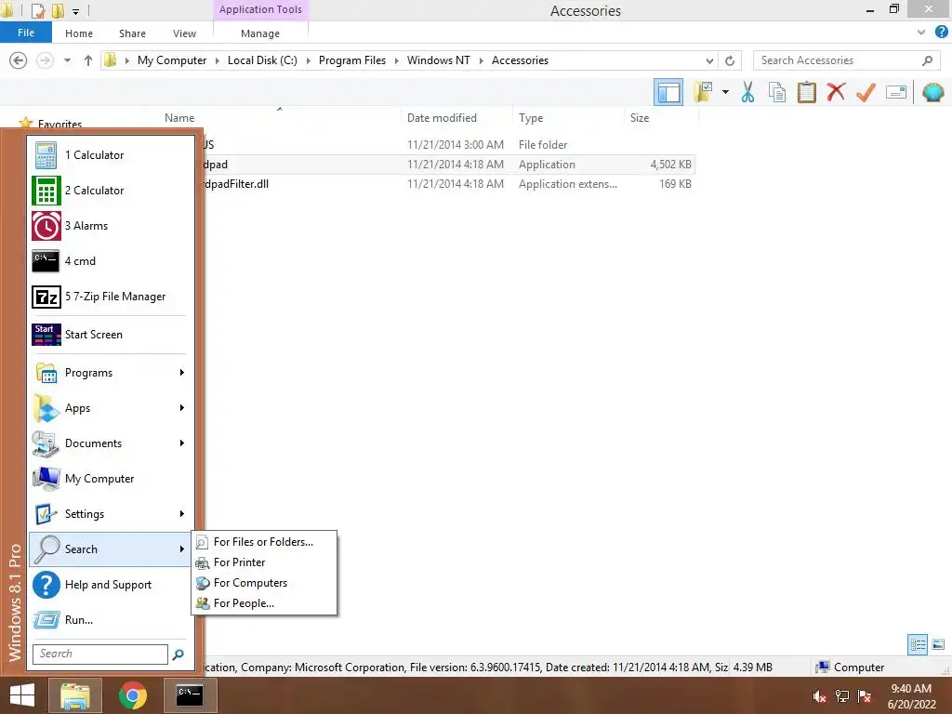Click Local Disk (C:) breadcrumb
Viewport: 952px width, 714px height.
(x=262, y=60)
